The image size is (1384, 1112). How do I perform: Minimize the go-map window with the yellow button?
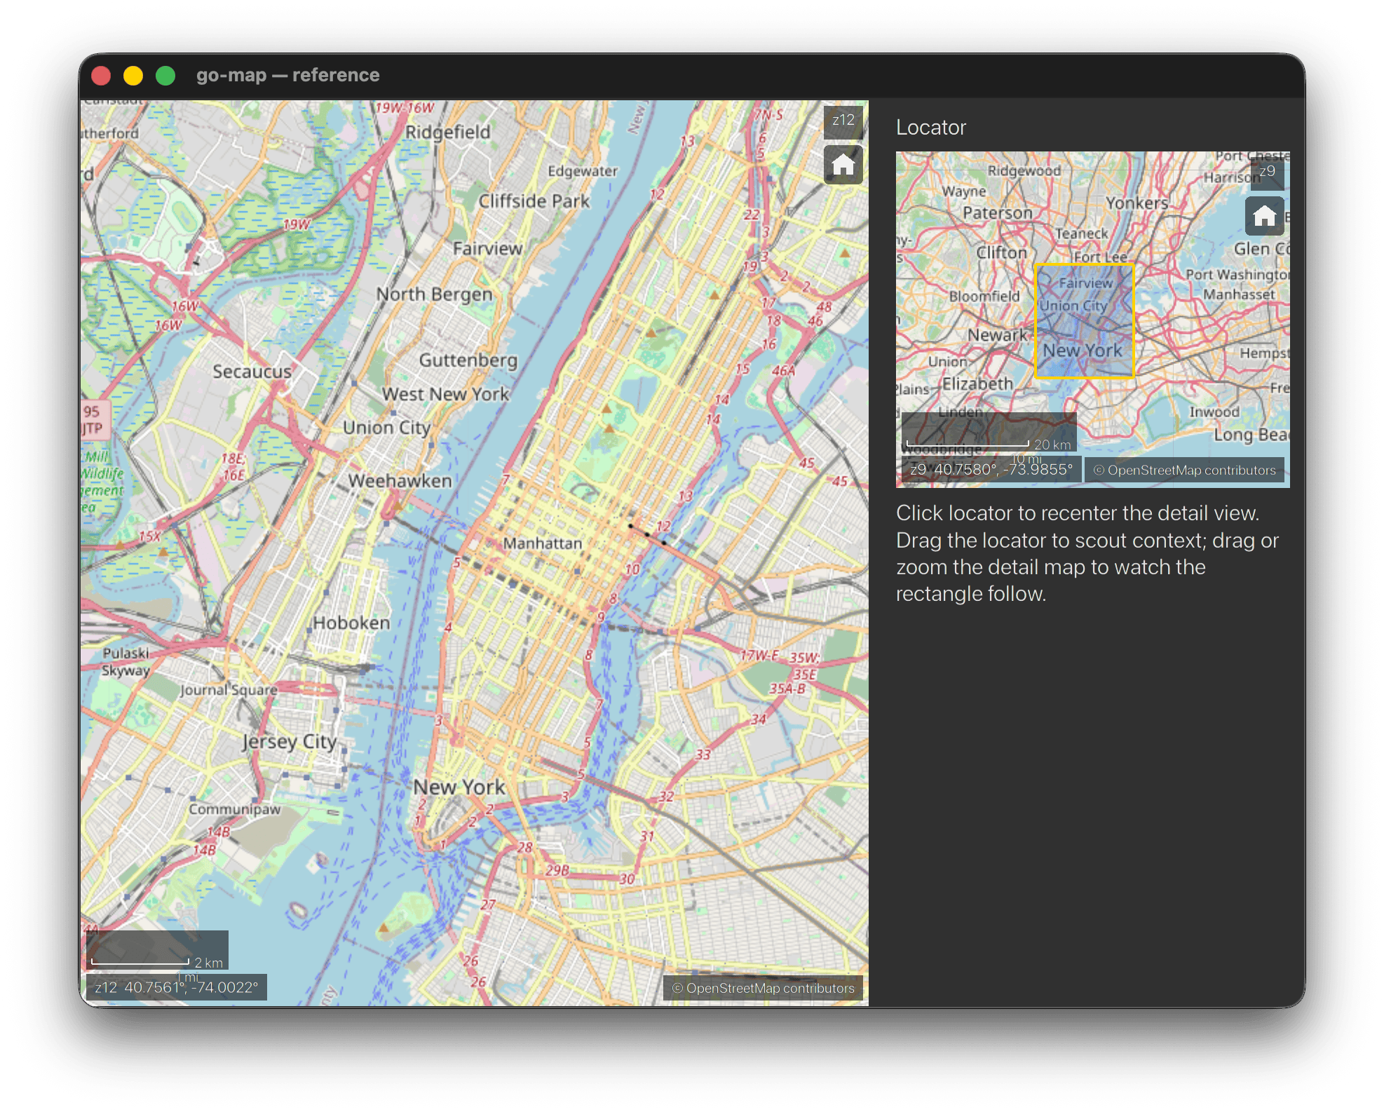133,75
